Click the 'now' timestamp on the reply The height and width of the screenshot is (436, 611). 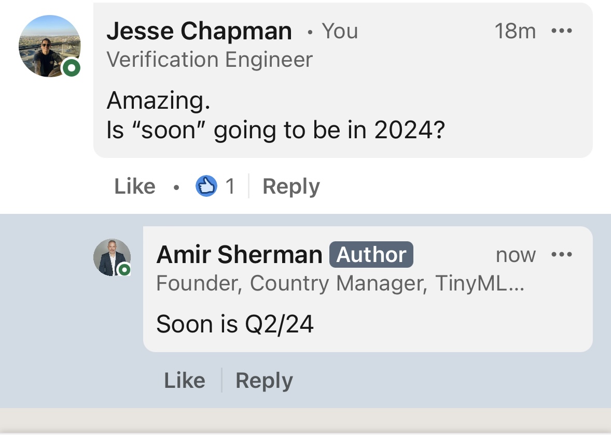point(515,255)
